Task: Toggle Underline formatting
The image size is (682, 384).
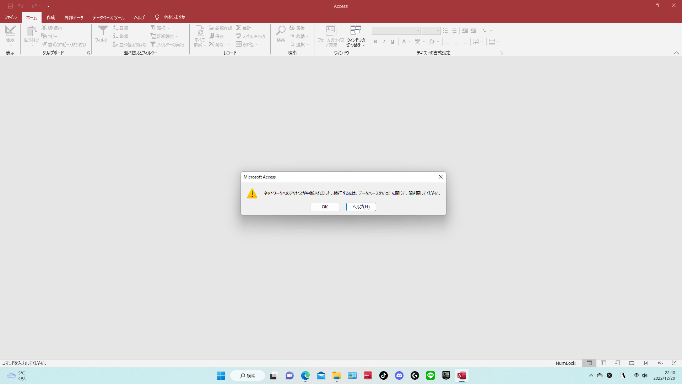Action: [393, 42]
